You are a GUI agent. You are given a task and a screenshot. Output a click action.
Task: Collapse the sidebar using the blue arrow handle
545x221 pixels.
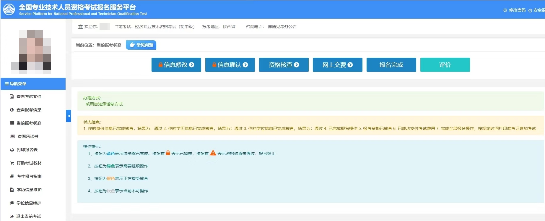click(x=69, y=116)
